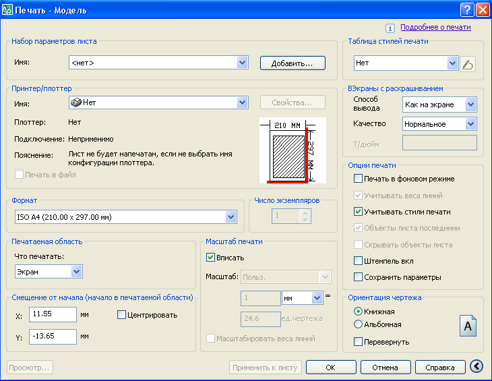Uncheck Учитывать стили печати
Screen dimensions: 492x381
point(358,212)
